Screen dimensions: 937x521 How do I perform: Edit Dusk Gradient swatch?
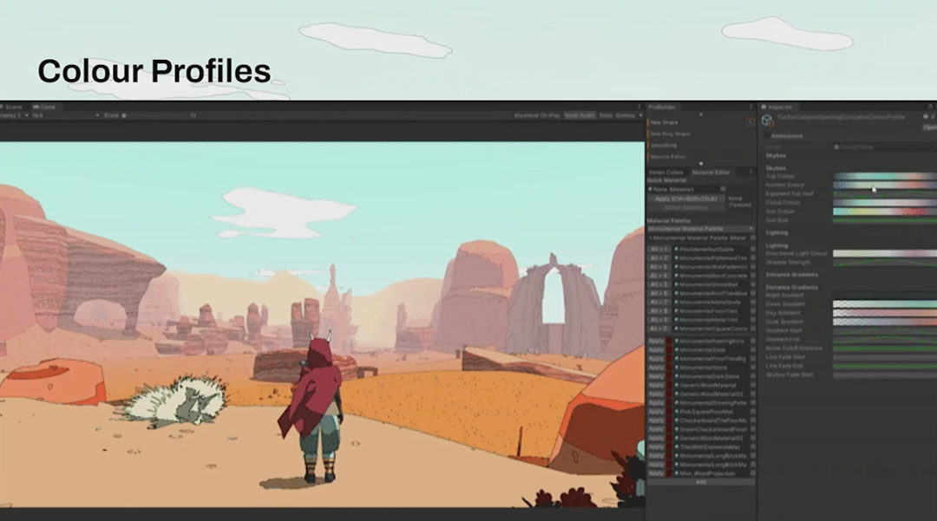click(x=885, y=322)
